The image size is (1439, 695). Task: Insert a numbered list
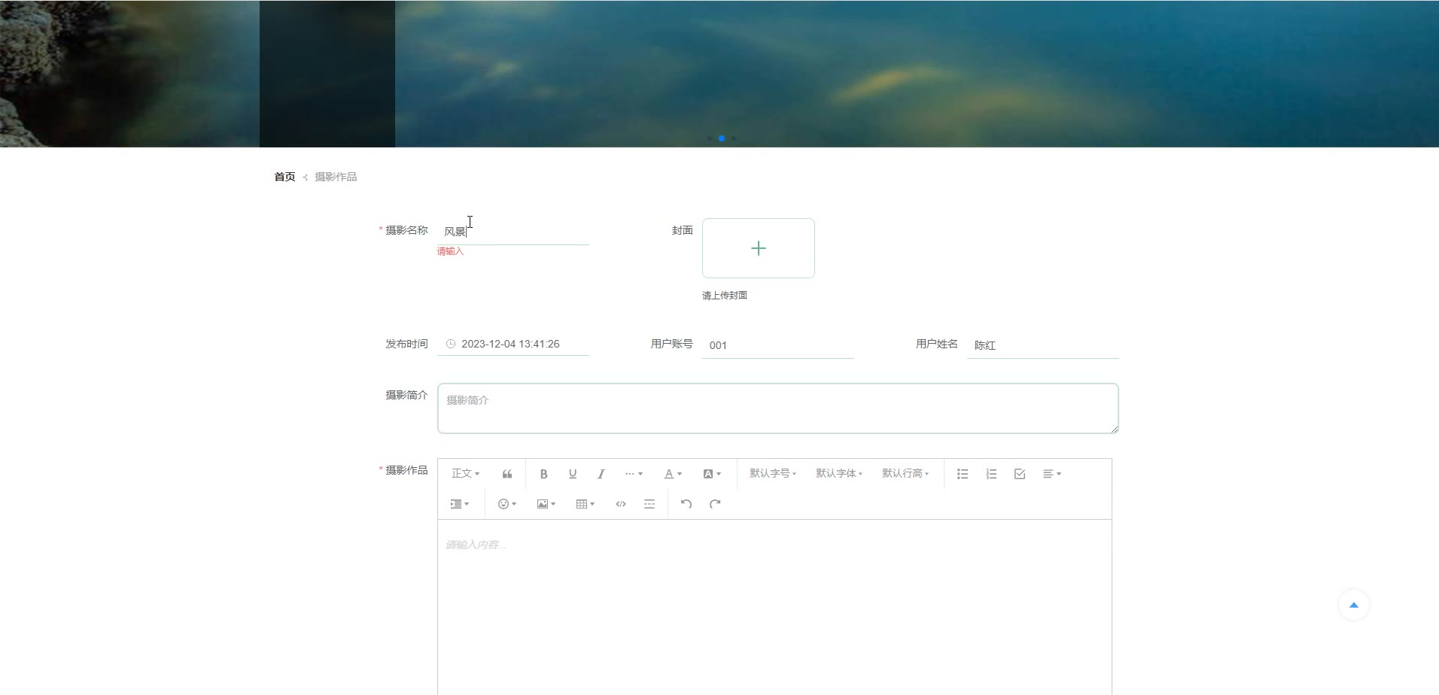(x=990, y=474)
